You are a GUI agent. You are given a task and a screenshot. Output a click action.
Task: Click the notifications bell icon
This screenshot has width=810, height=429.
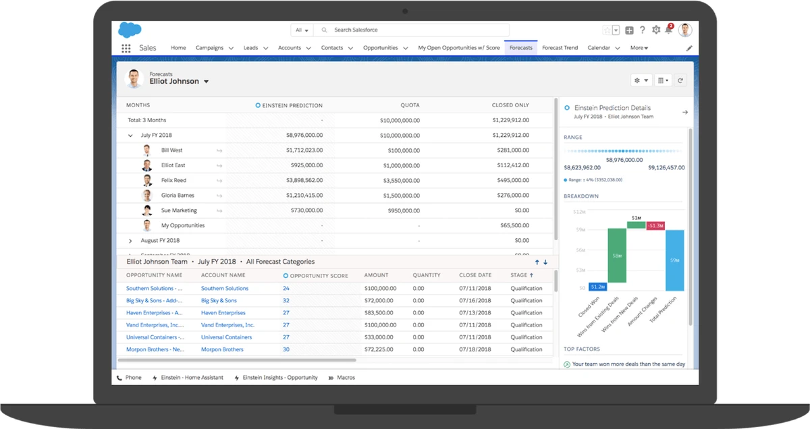click(669, 30)
